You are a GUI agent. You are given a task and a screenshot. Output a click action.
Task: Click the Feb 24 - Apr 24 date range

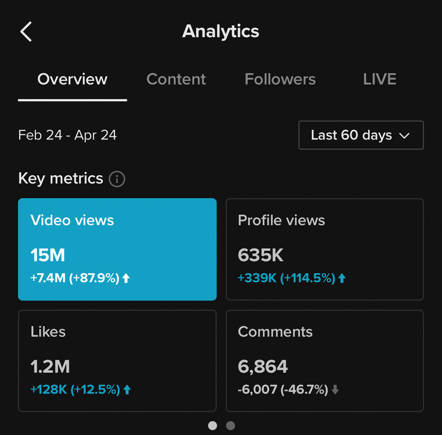tap(67, 135)
